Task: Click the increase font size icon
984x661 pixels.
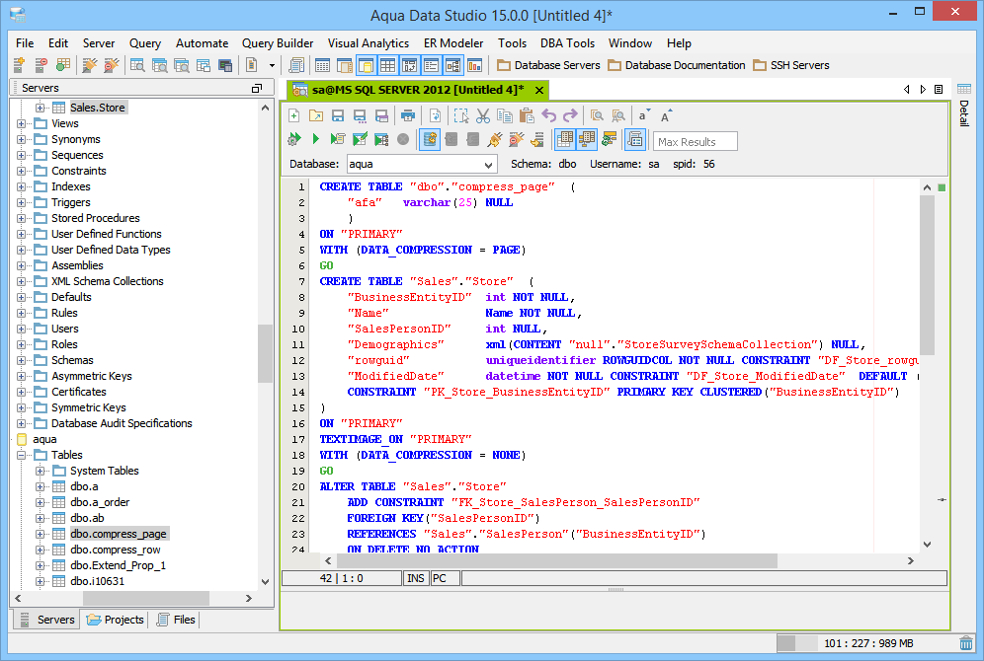Action: [667, 115]
